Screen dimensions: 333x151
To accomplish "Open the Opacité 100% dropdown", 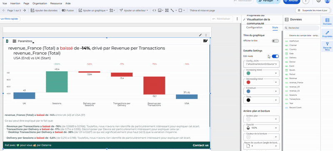I will click(x=261, y=128).
